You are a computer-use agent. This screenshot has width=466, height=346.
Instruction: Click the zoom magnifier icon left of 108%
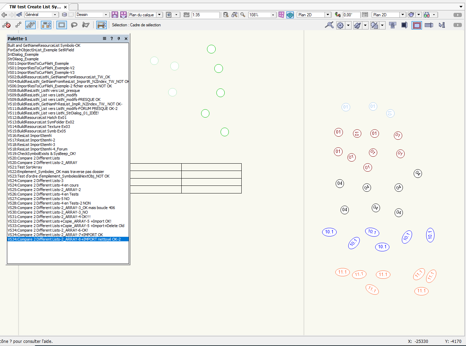click(243, 15)
